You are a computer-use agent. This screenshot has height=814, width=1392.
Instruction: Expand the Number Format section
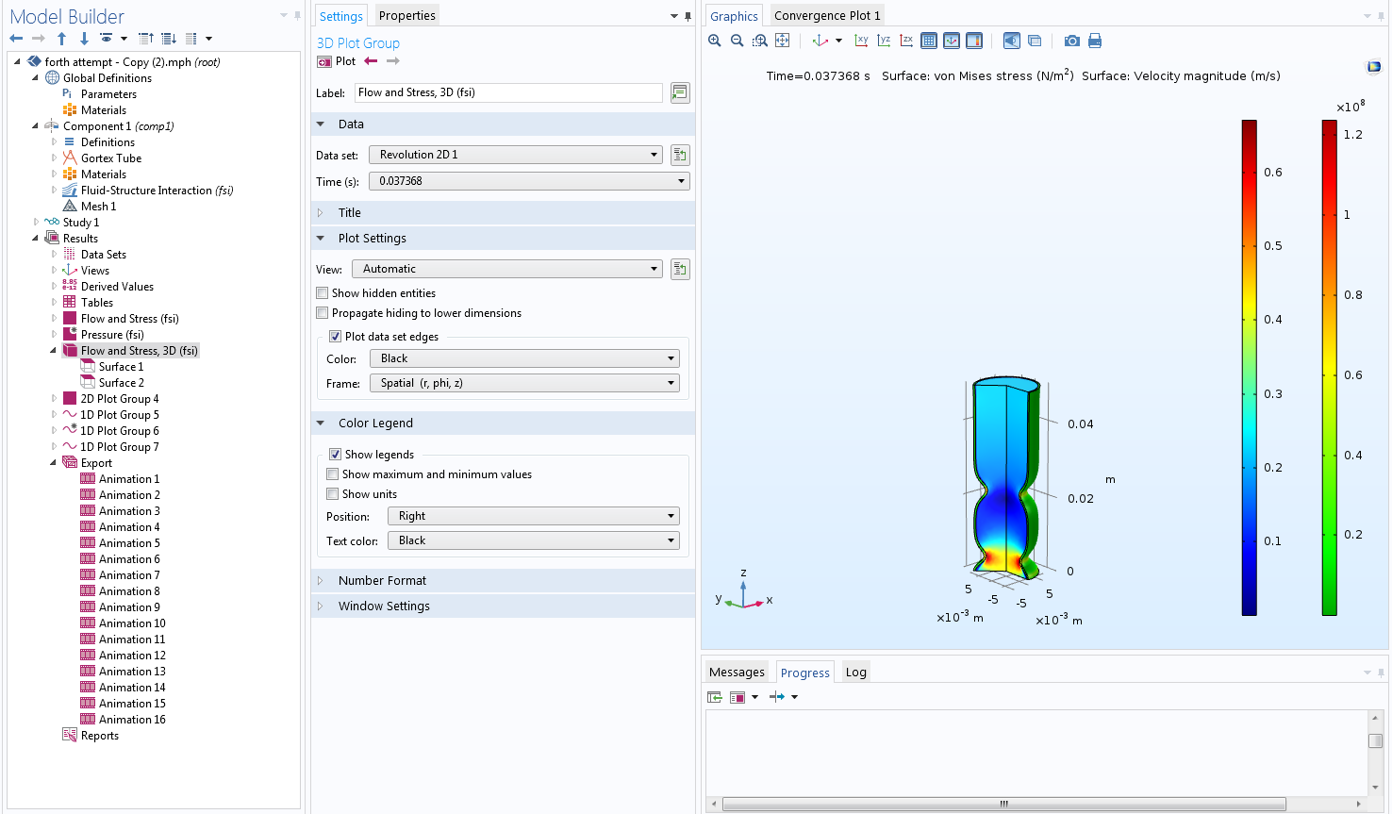[x=382, y=581]
